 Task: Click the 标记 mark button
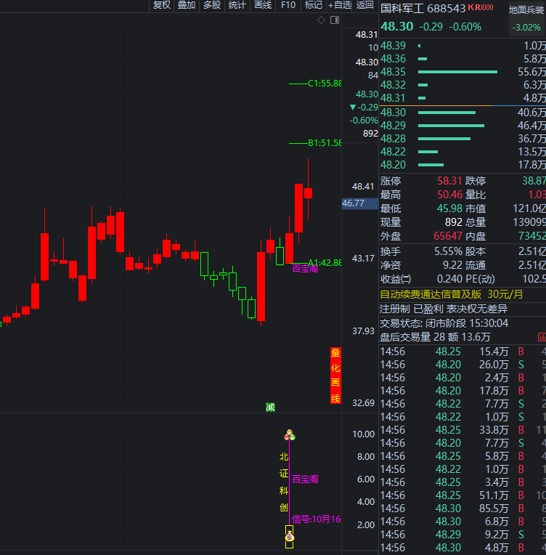point(314,5)
